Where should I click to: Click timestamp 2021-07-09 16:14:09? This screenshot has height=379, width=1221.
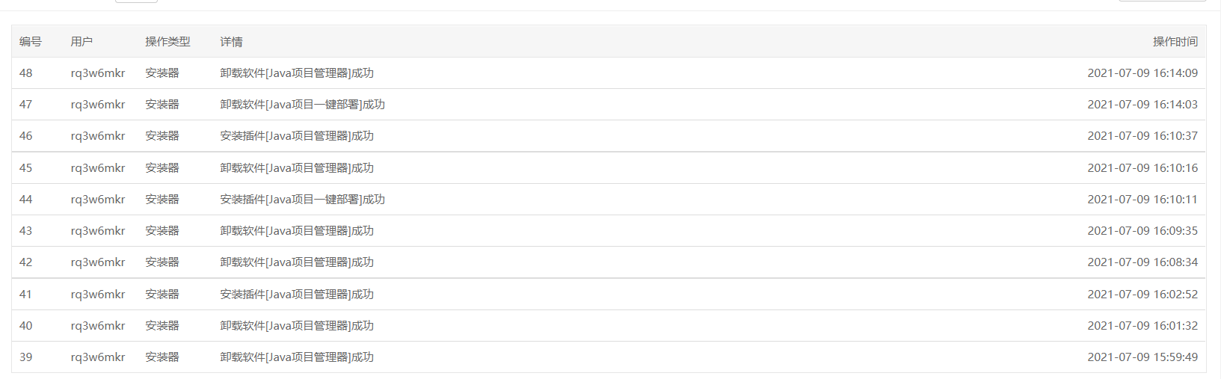click(1142, 73)
